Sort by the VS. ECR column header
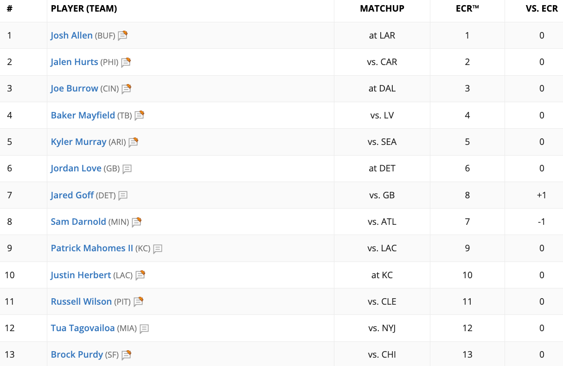Image resolution: width=563 pixels, height=366 pixels. [541, 8]
